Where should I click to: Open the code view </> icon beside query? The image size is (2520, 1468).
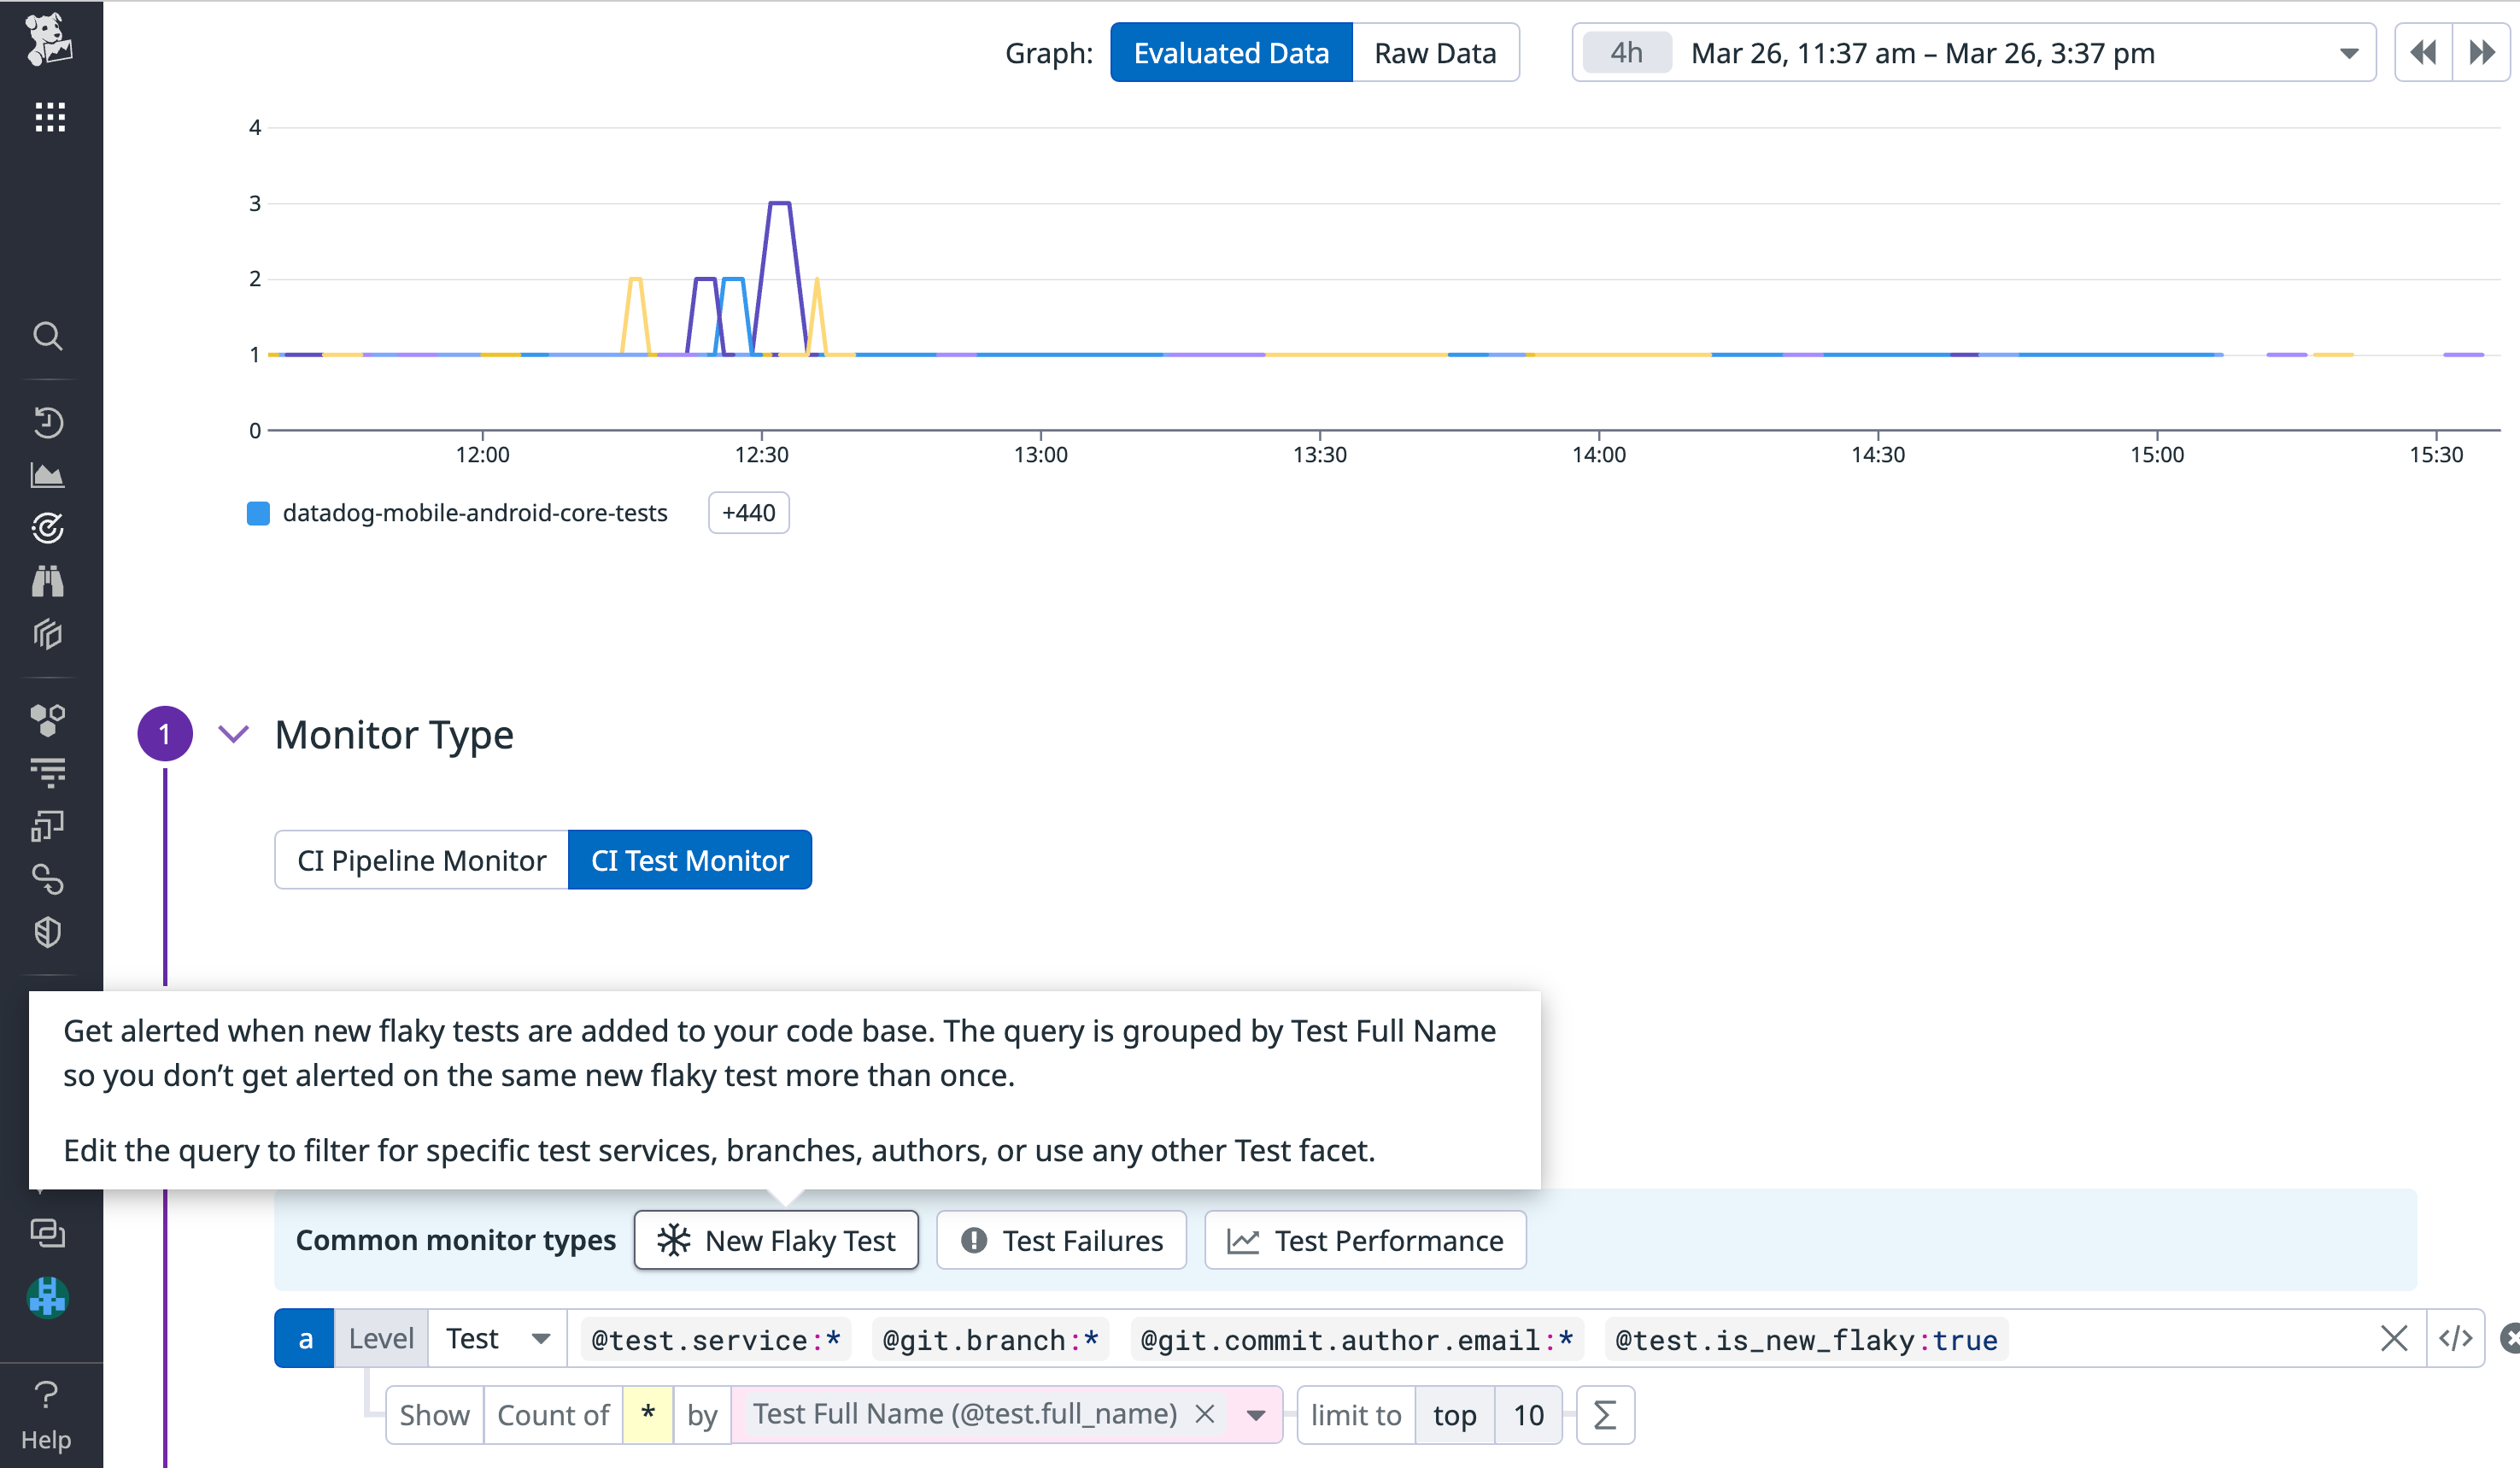(2457, 1338)
